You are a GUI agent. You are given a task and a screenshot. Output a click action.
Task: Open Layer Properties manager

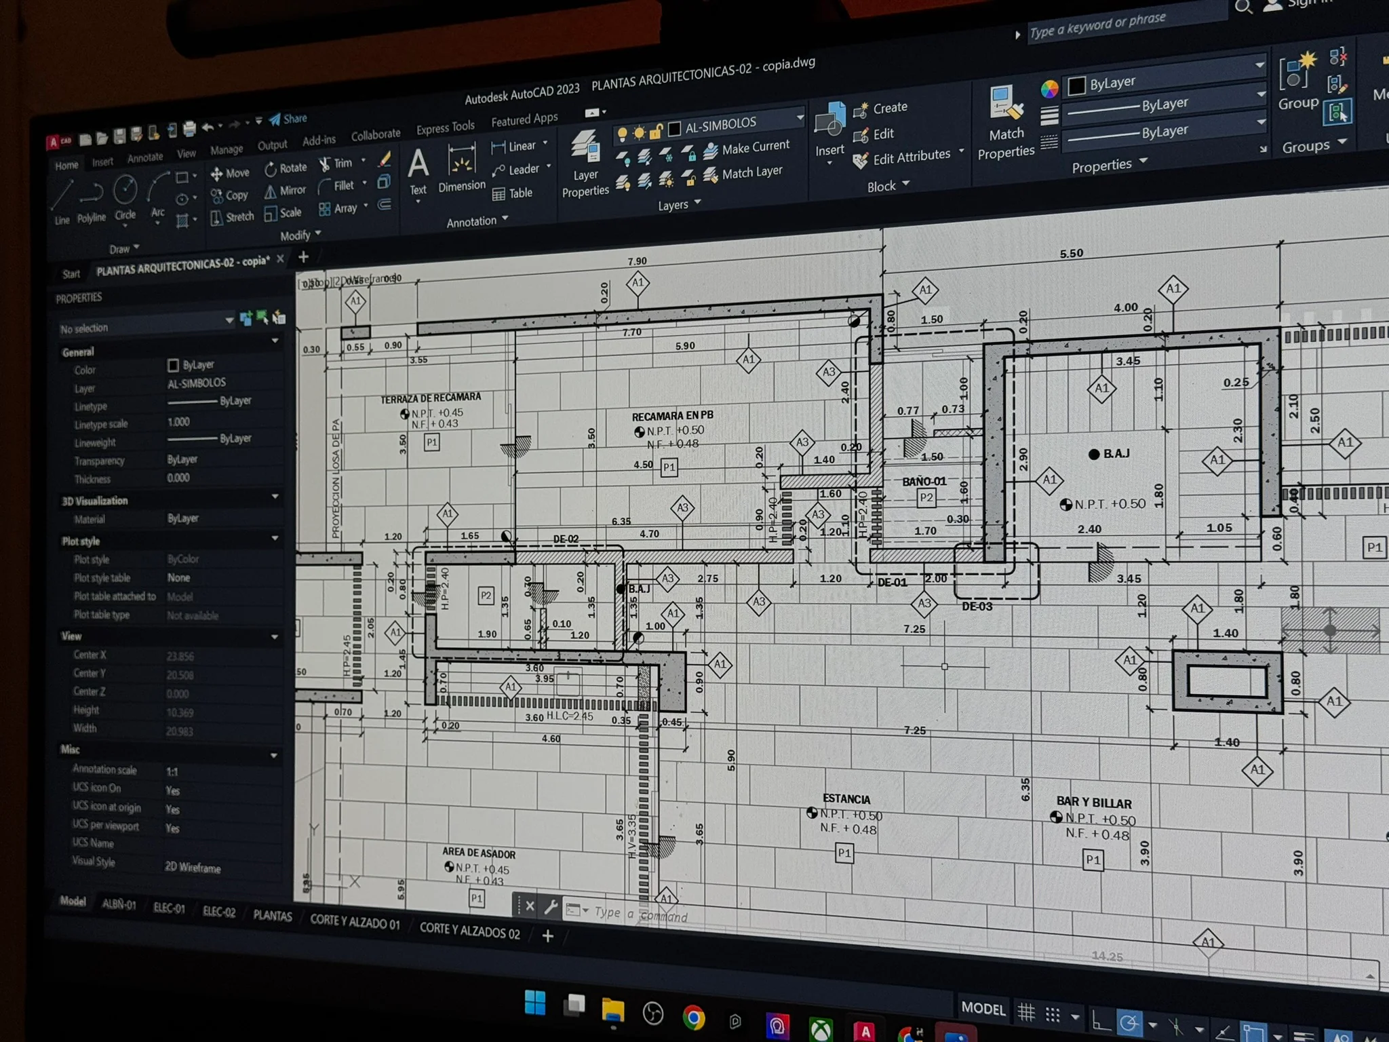585,163
